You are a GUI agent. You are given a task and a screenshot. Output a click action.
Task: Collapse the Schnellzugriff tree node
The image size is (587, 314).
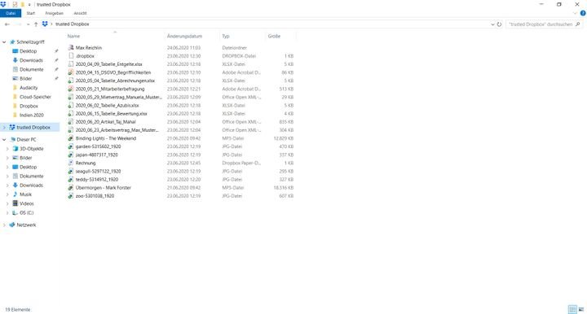coord(4,42)
